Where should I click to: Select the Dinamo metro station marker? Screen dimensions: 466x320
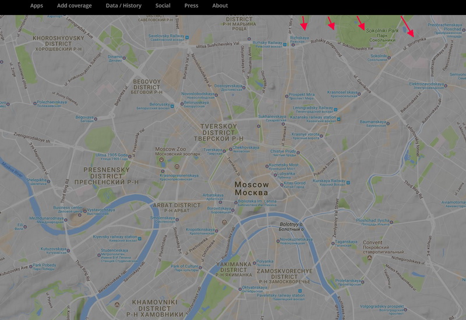coord(124,58)
